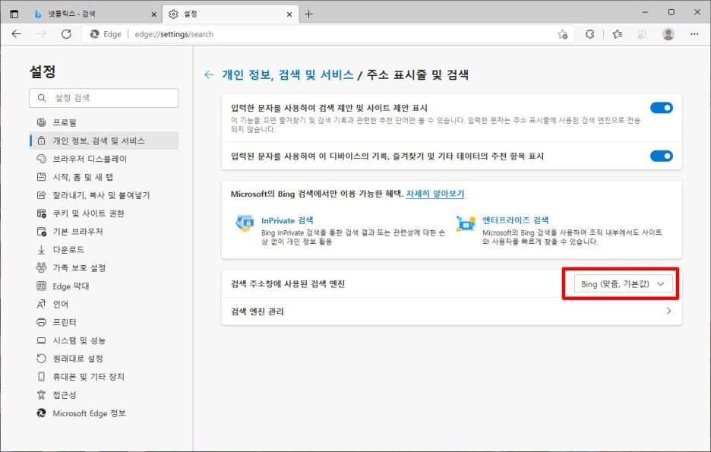Click the address bar URL edge://settings/search
Image resolution: width=711 pixels, height=452 pixels.
(174, 34)
